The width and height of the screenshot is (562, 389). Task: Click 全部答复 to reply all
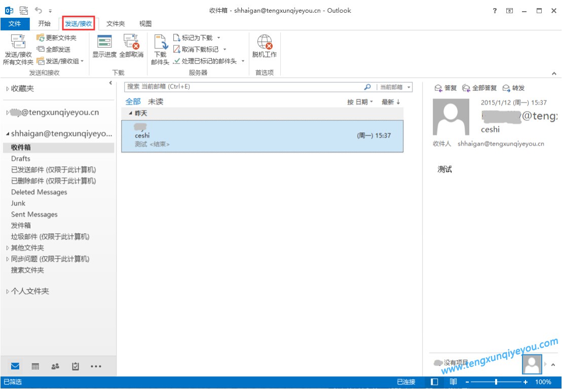pos(479,88)
